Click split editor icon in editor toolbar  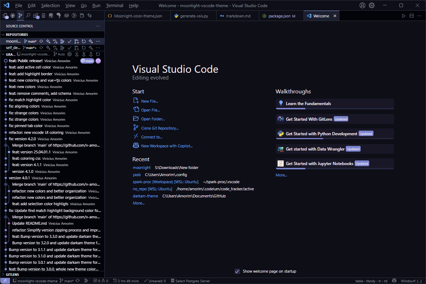[x=412, y=16]
